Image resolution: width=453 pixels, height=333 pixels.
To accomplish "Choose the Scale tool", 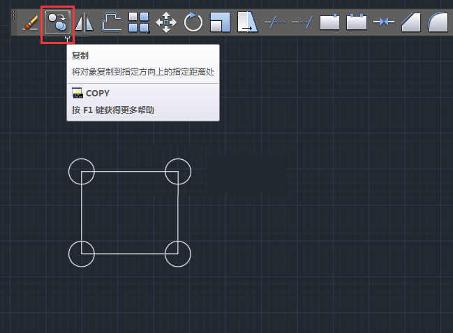I will pos(220,22).
